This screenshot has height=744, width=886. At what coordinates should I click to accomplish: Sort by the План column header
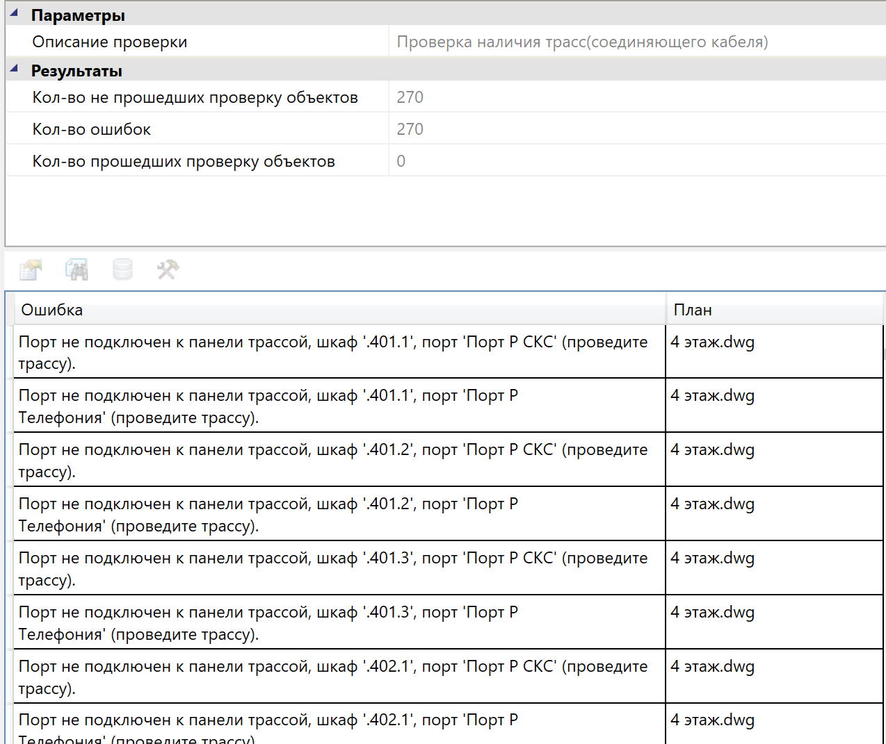tap(773, 310)
